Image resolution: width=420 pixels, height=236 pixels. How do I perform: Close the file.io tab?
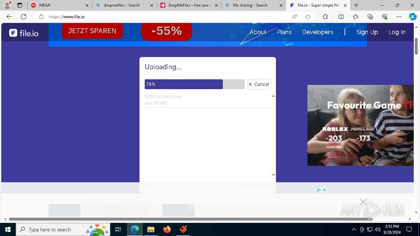345,5
